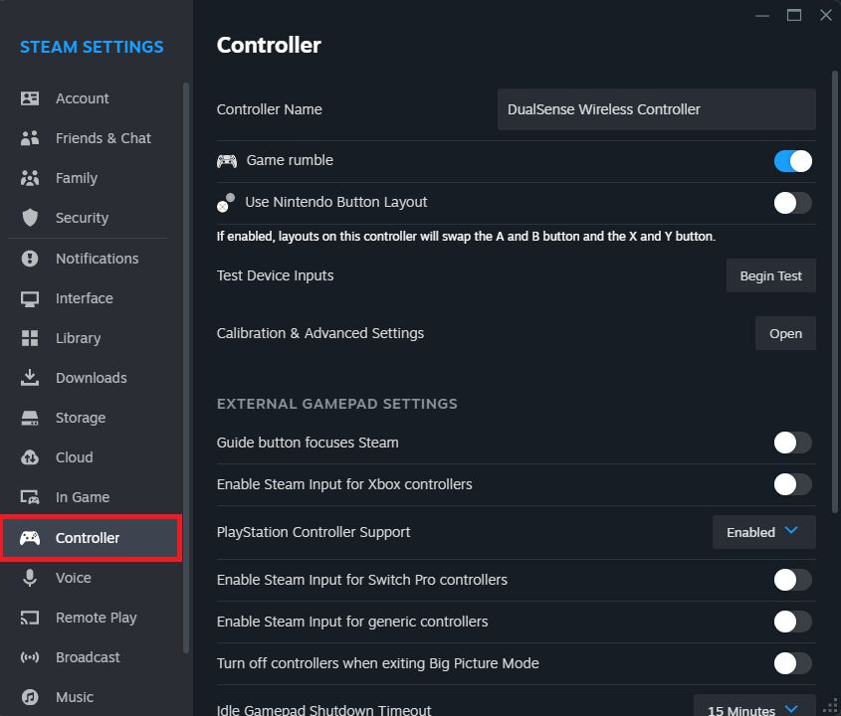Open Downloads settings section
841x716 pixels.
(92, 378)
